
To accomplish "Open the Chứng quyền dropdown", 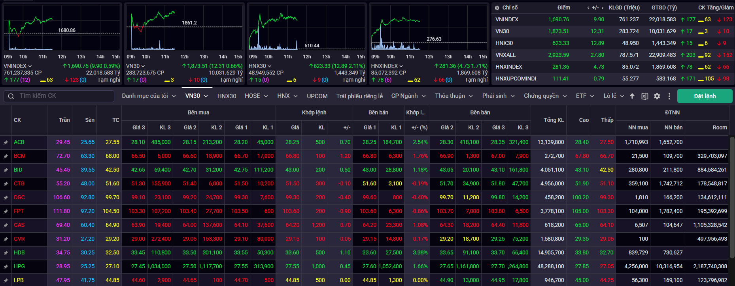I will (x=545, y=96).
